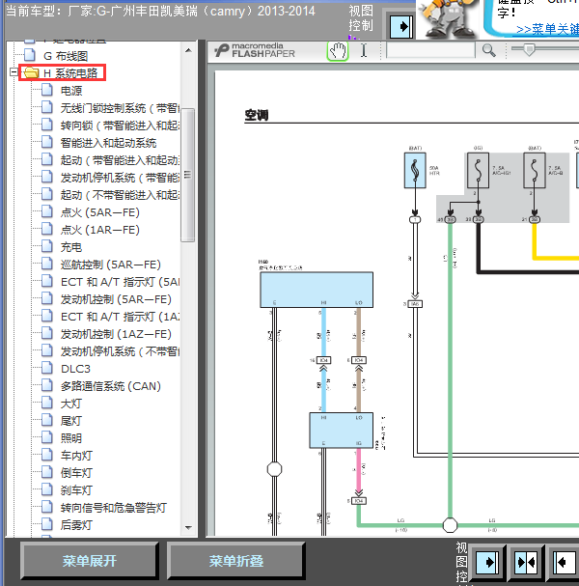Click the tree scrollbar thumb

point(188,175)
